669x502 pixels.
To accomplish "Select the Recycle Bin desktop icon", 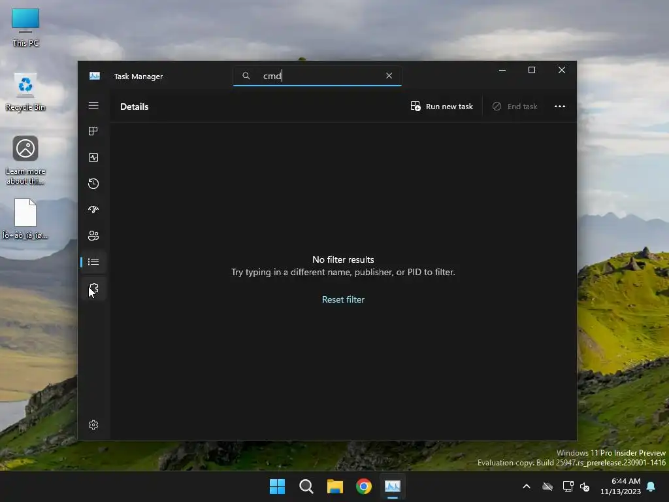I will pyautogui.click(x=25, y=92).
